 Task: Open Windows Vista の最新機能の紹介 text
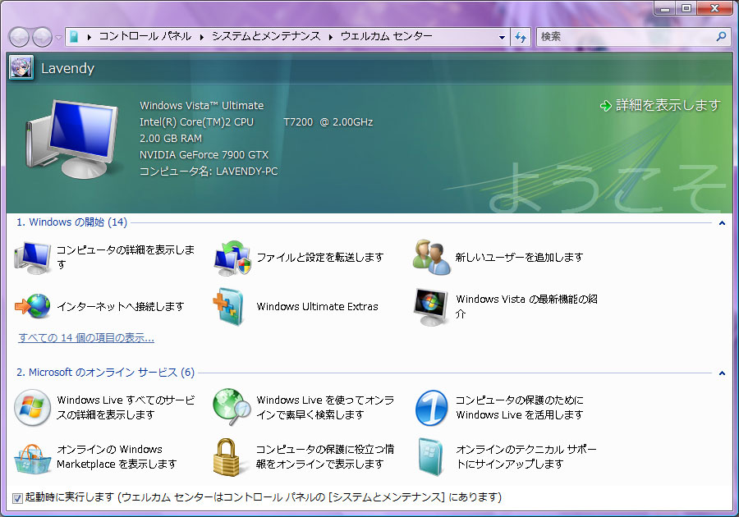(x=526, y=307)
